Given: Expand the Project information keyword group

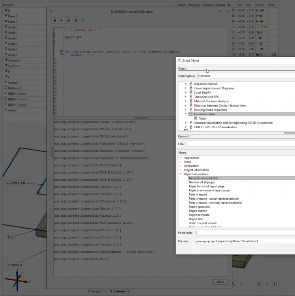Looking at the screenshot, I should (181, 170).
